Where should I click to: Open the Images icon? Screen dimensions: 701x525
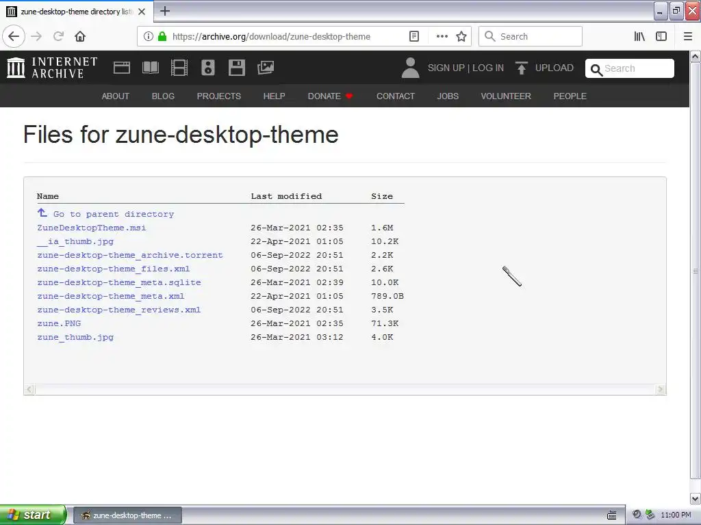[266, 68]
